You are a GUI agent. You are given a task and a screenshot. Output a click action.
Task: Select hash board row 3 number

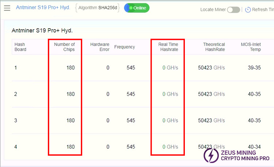[16, 121]
